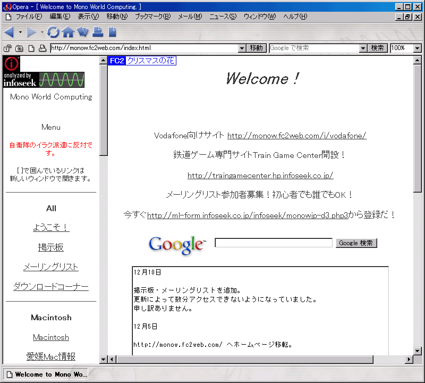Open the ようこそ! sidebar link
The width and height of the screenshot is (425, 383).
coord(51,228)
